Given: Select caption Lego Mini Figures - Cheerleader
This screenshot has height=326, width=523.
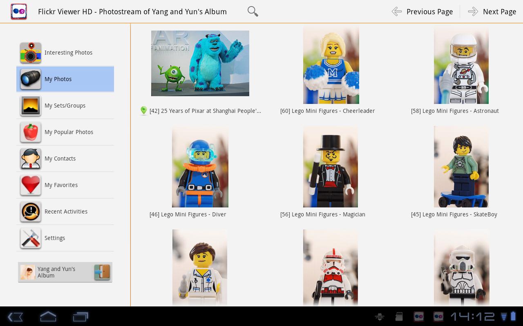Looking at the screenshot, I should tap(327, 111).
